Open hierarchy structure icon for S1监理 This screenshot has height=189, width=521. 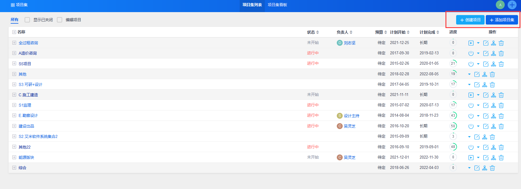[x=493, y=105]
